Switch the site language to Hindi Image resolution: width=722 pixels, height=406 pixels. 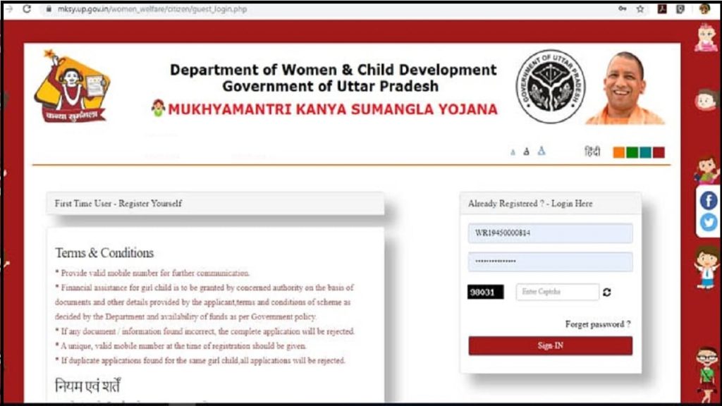[592, 152]
